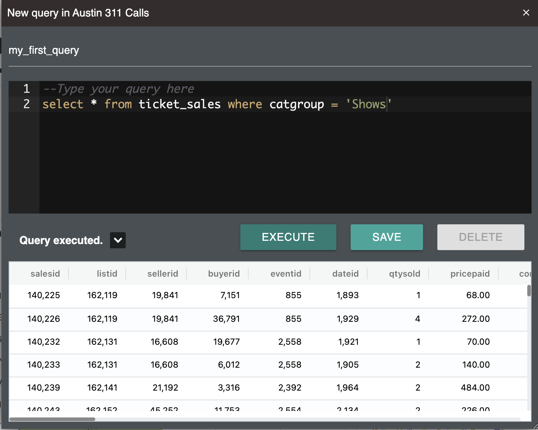The width and height of the screenshot is (538, 430).
Task: Click the horizontal table scrollbar
Action: [x=52, y=419]
